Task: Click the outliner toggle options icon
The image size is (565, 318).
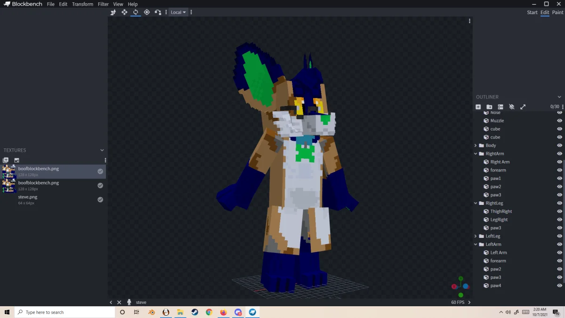Action: 500,107
